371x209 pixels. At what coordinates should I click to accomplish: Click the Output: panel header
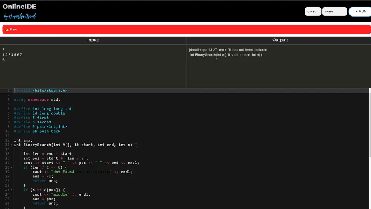(280, 40)
